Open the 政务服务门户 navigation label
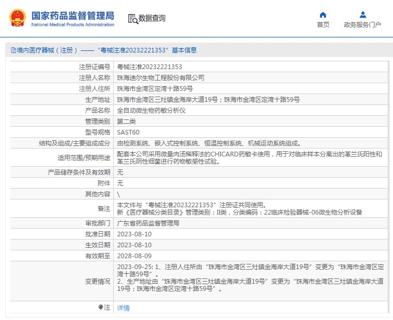 (x=362, y=25)
